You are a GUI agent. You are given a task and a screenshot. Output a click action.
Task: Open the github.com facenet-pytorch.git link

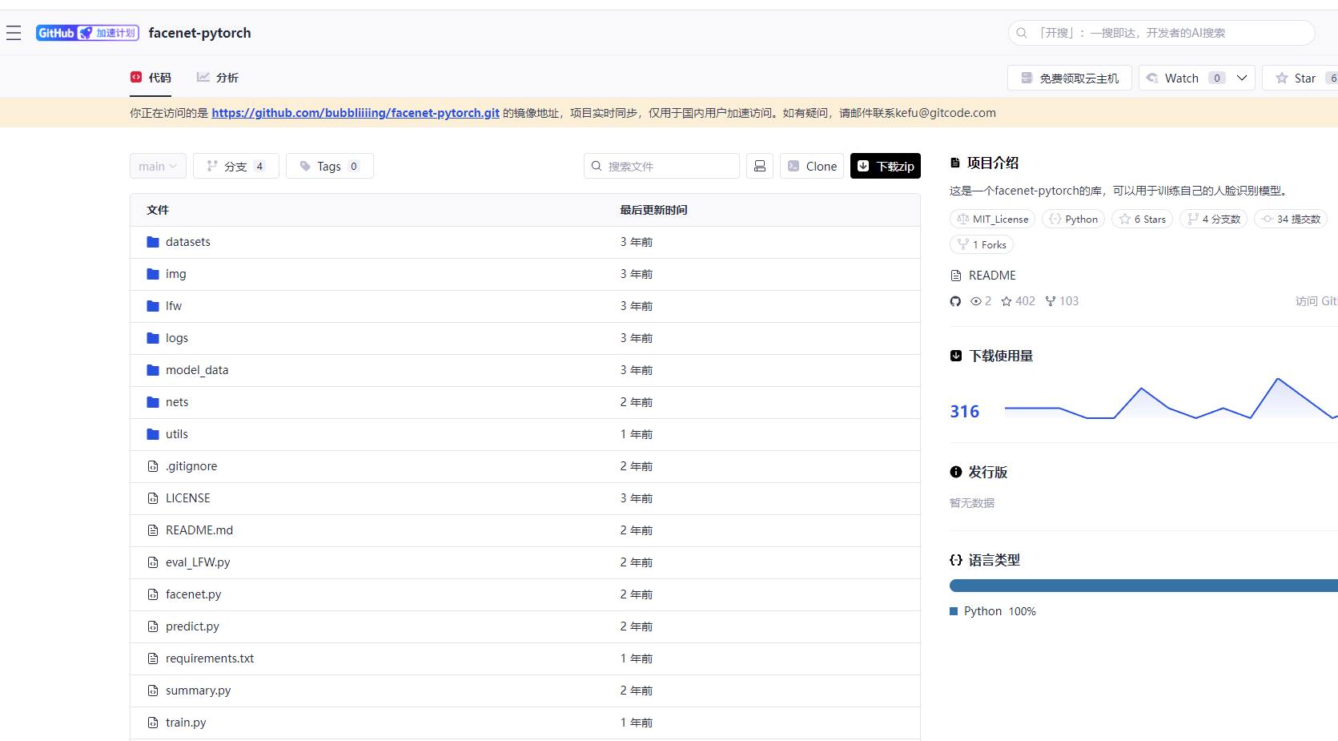click(356, 113)
